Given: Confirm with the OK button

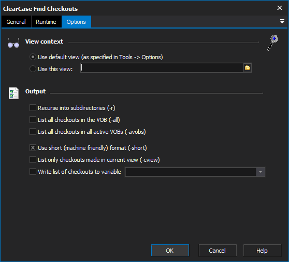Looking at the screenshot, I should pos(170,251).
